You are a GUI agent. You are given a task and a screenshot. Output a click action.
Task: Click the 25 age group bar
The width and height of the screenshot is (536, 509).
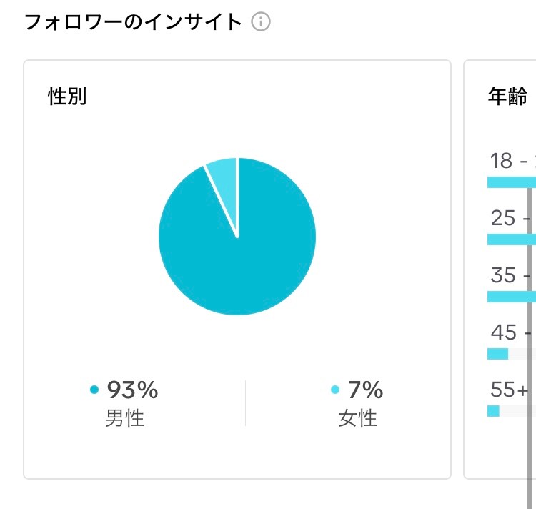click(512, 239)
